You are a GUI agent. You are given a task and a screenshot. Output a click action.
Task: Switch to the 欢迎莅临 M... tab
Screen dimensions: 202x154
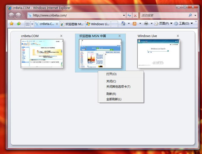tap(73, 24)
